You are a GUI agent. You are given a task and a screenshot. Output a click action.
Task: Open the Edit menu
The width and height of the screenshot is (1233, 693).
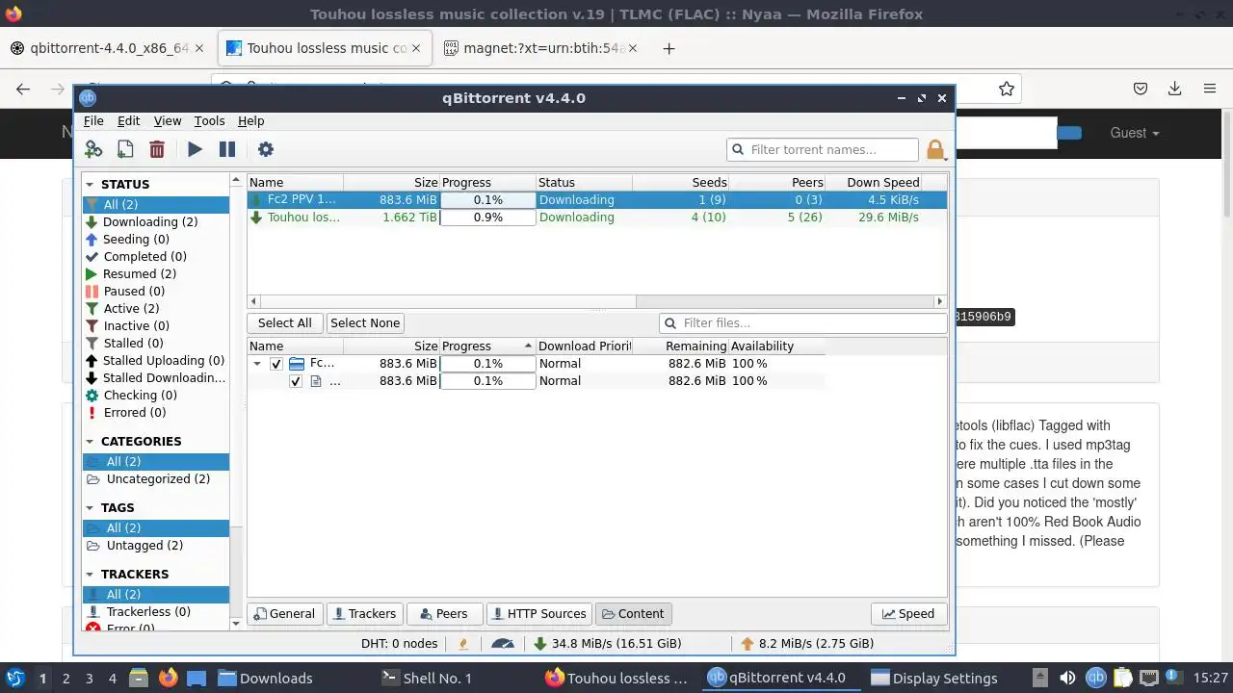tap(128, 120)
